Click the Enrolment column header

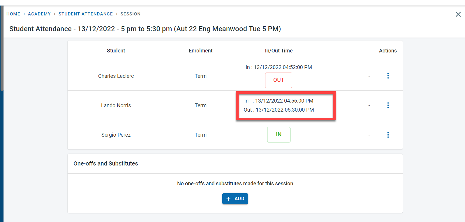click(x=200, y=51)
